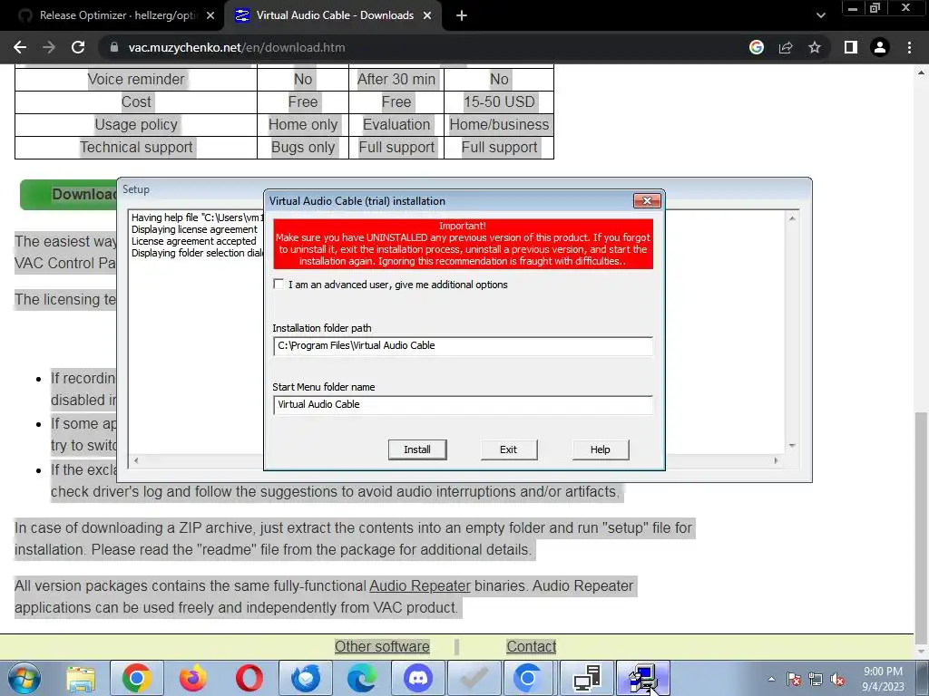Click the red Important warning banner

click(463, 244)
